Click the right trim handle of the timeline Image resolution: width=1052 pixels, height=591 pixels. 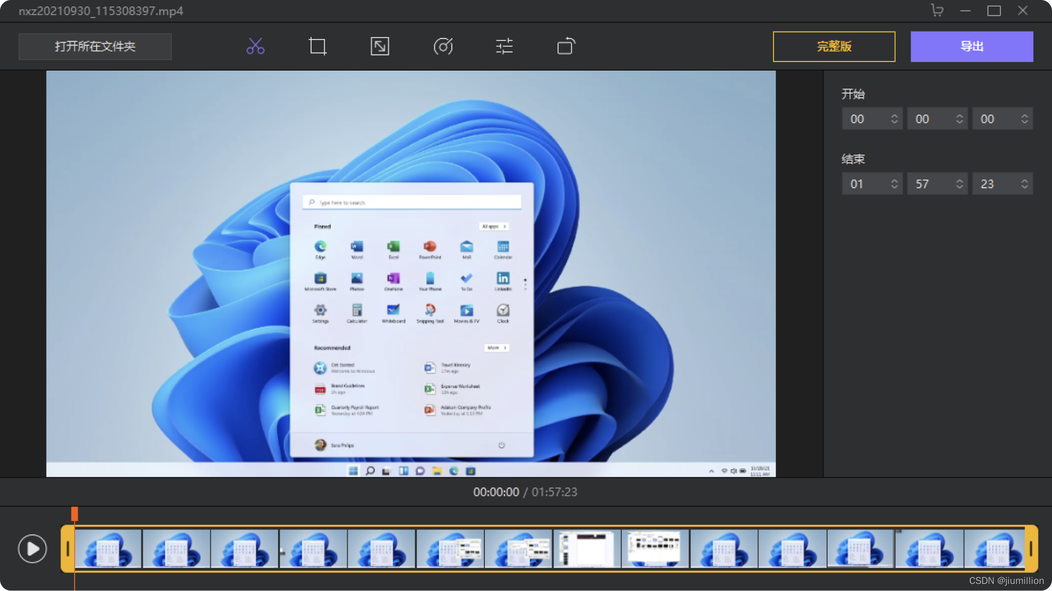(x=1031, y=549)
